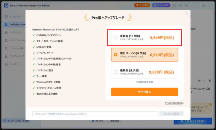The image size is (216, 130).
Task: Open the ビジネス向け価格 link
Action: click(174, 103)
